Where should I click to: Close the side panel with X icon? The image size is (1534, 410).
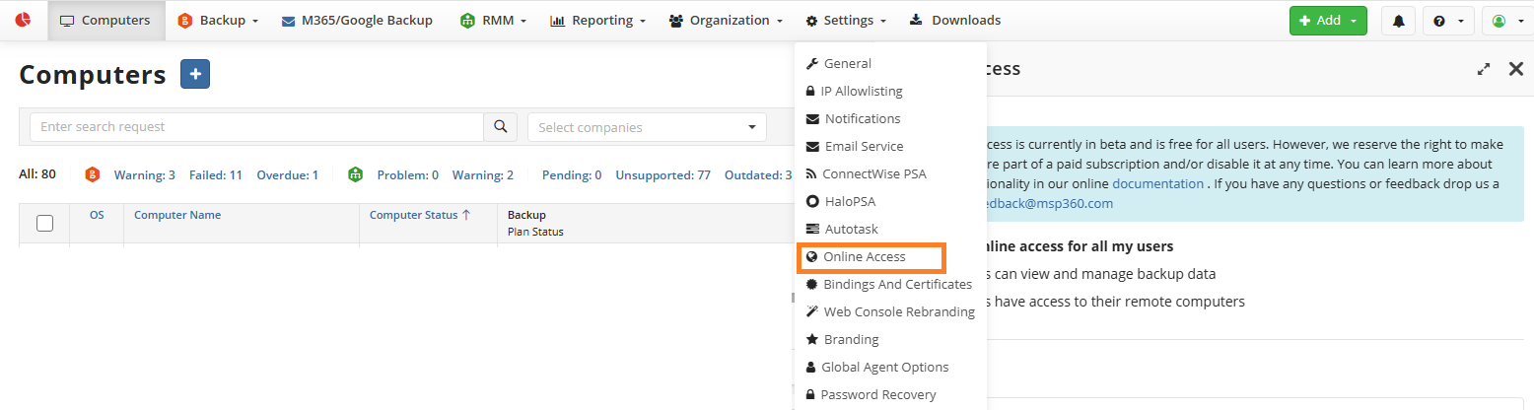(1516, 69)
